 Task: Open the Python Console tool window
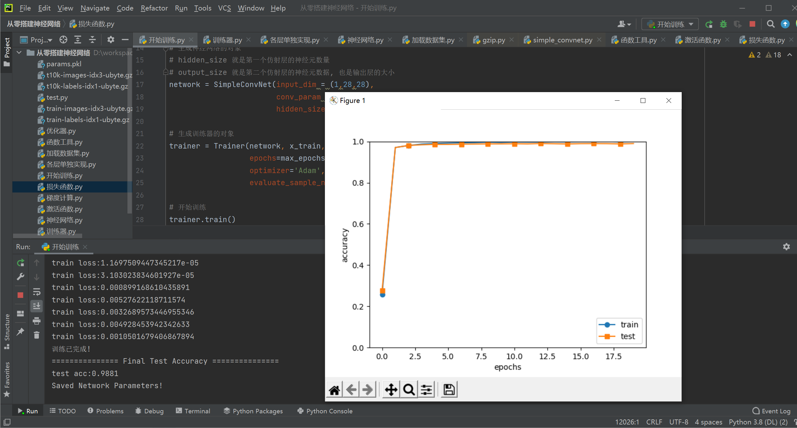pyautogui.click(x=325, y=411)
